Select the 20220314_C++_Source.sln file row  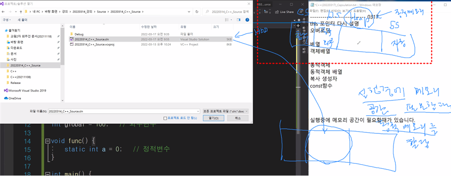[151, 39]
